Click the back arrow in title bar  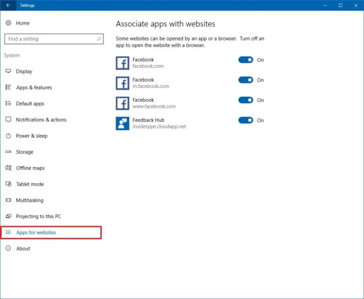pos(8,5)
